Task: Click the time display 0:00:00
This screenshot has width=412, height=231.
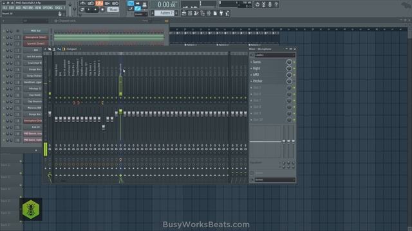Action: [x=166, y=4]
